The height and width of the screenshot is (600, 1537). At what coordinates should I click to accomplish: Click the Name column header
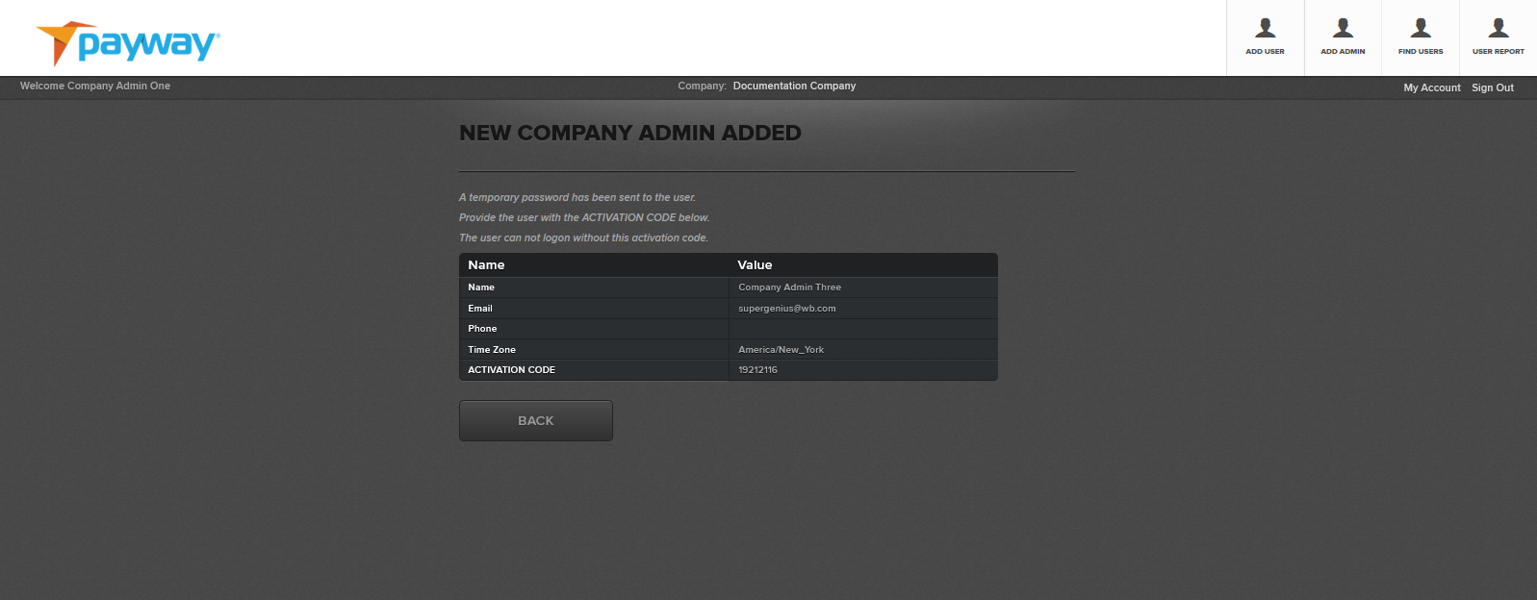tap(486, 265)
